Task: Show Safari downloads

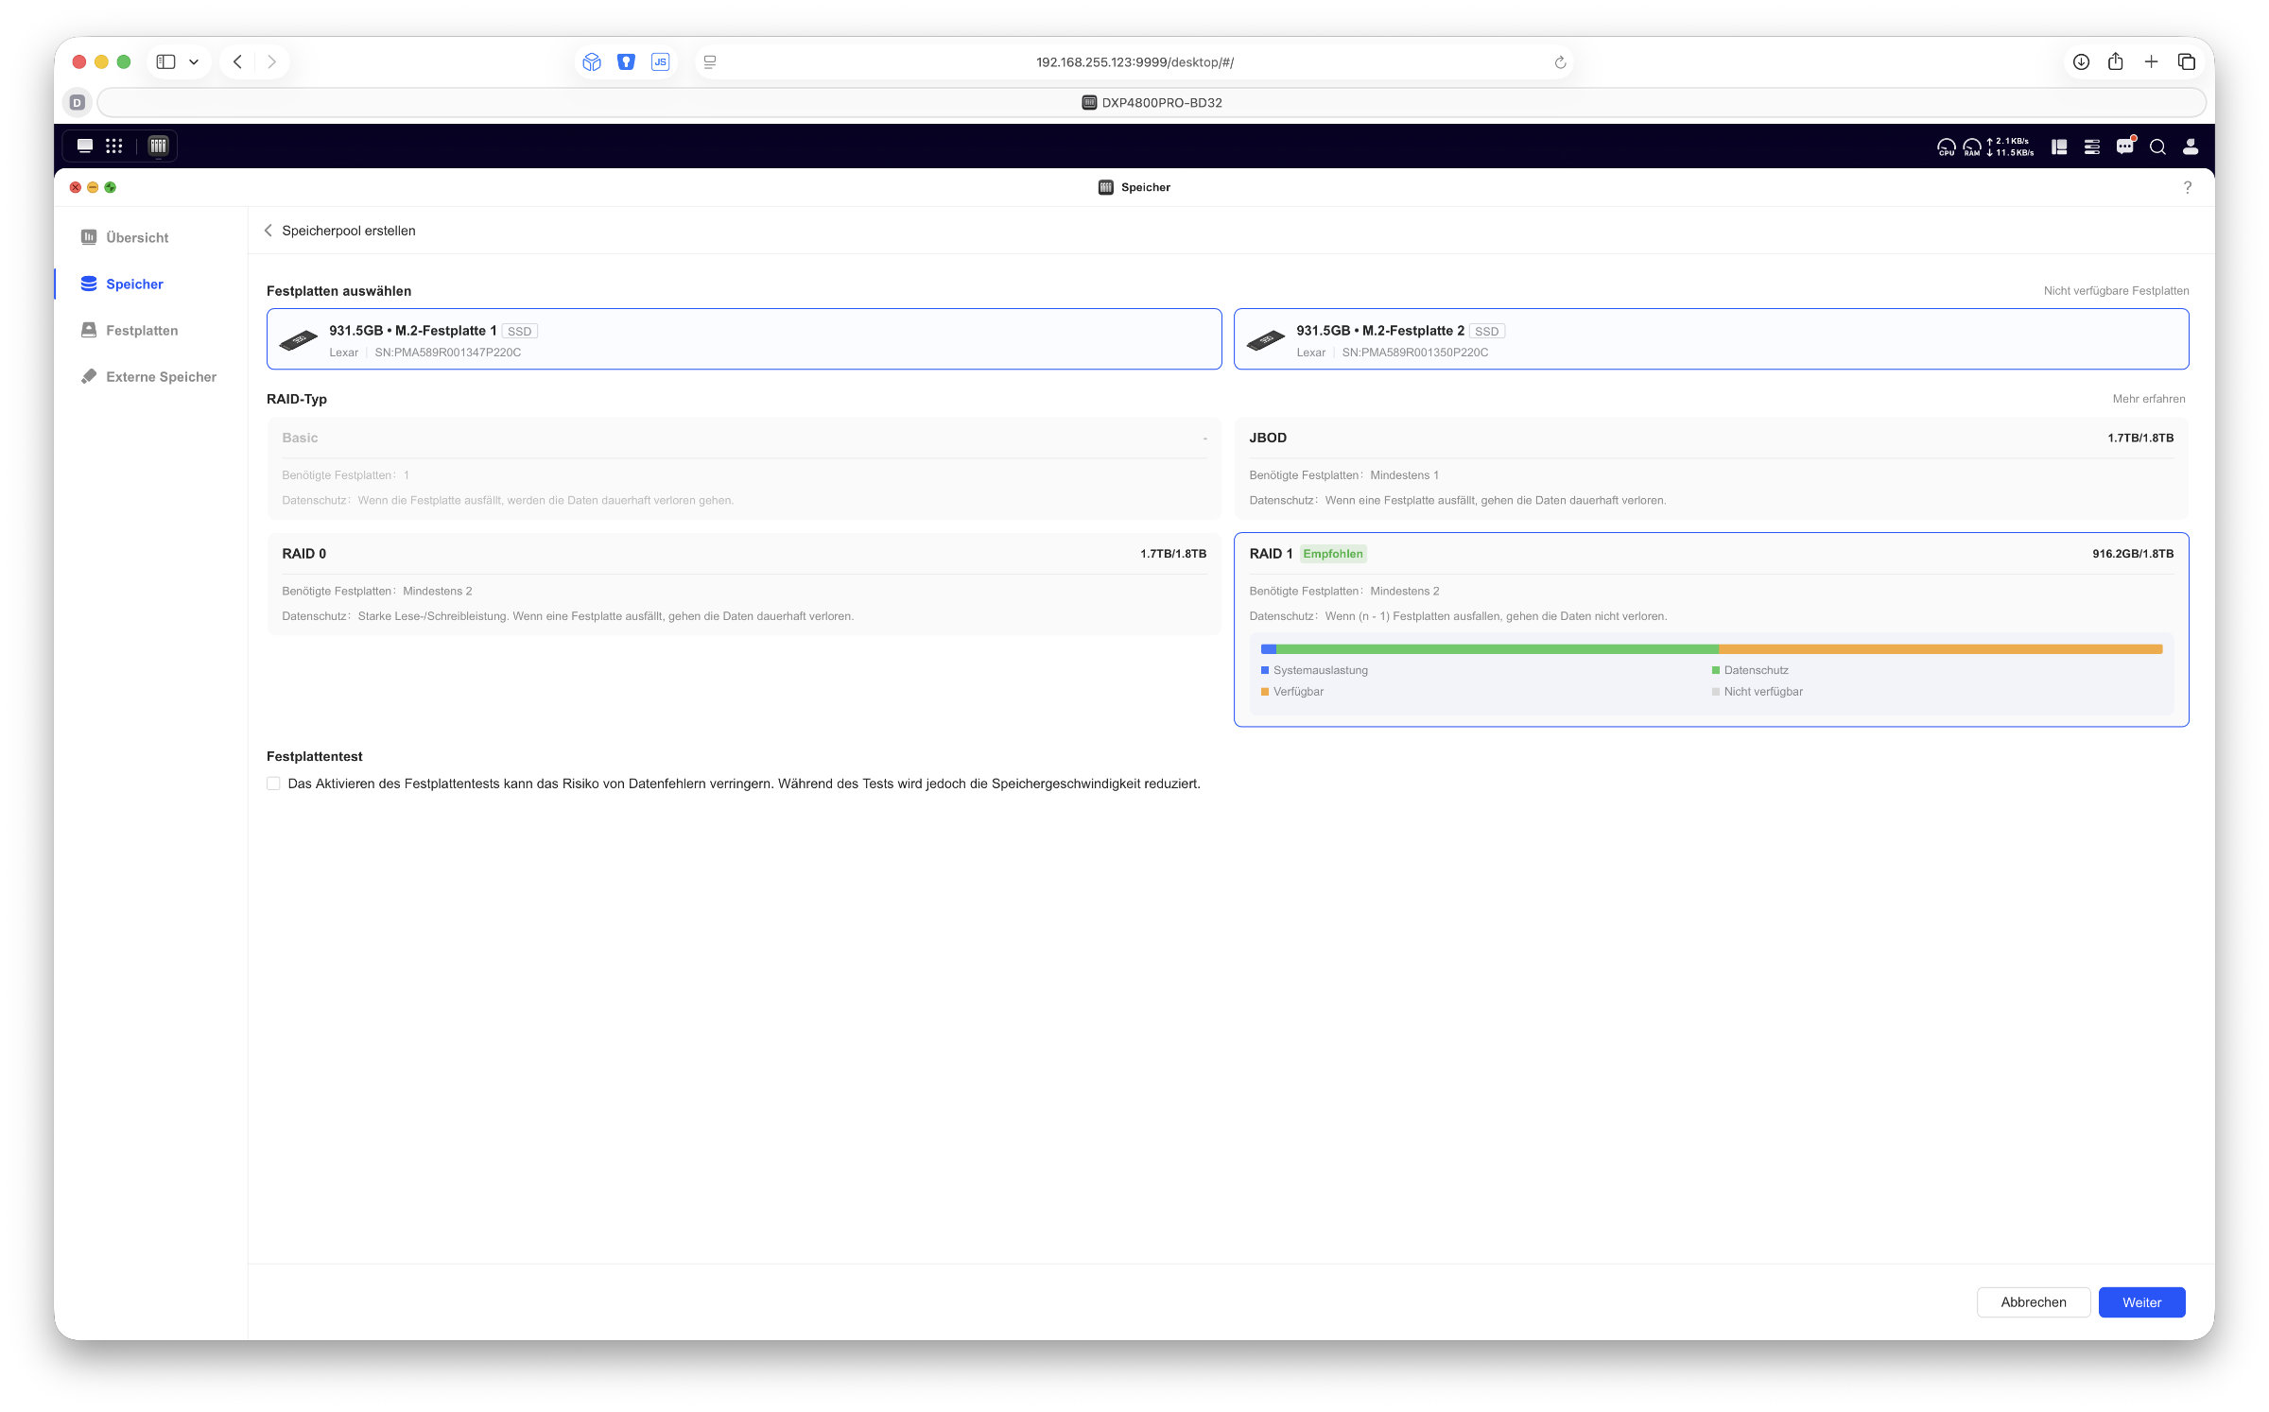Action: coord(2081,61)
